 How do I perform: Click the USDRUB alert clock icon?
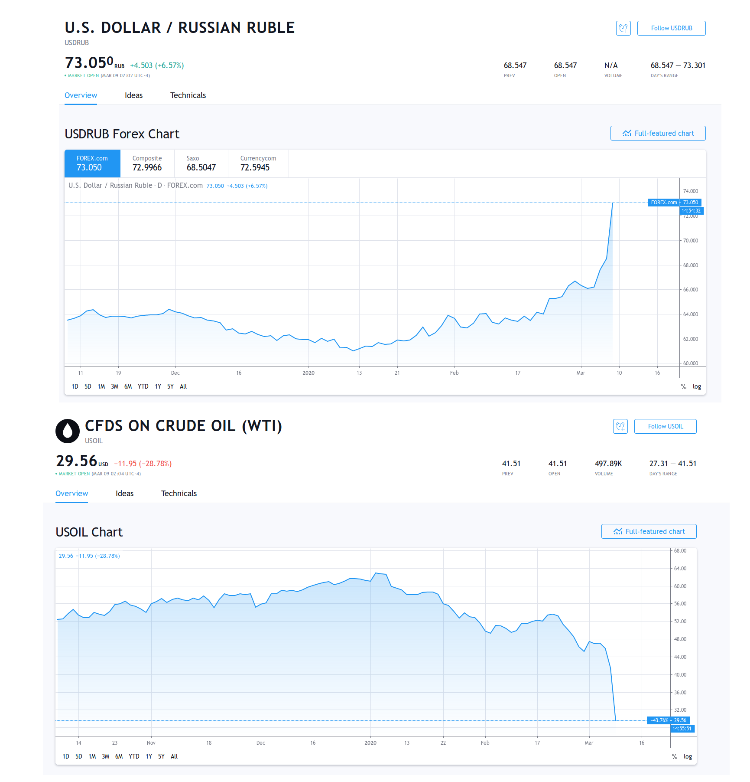623,28
